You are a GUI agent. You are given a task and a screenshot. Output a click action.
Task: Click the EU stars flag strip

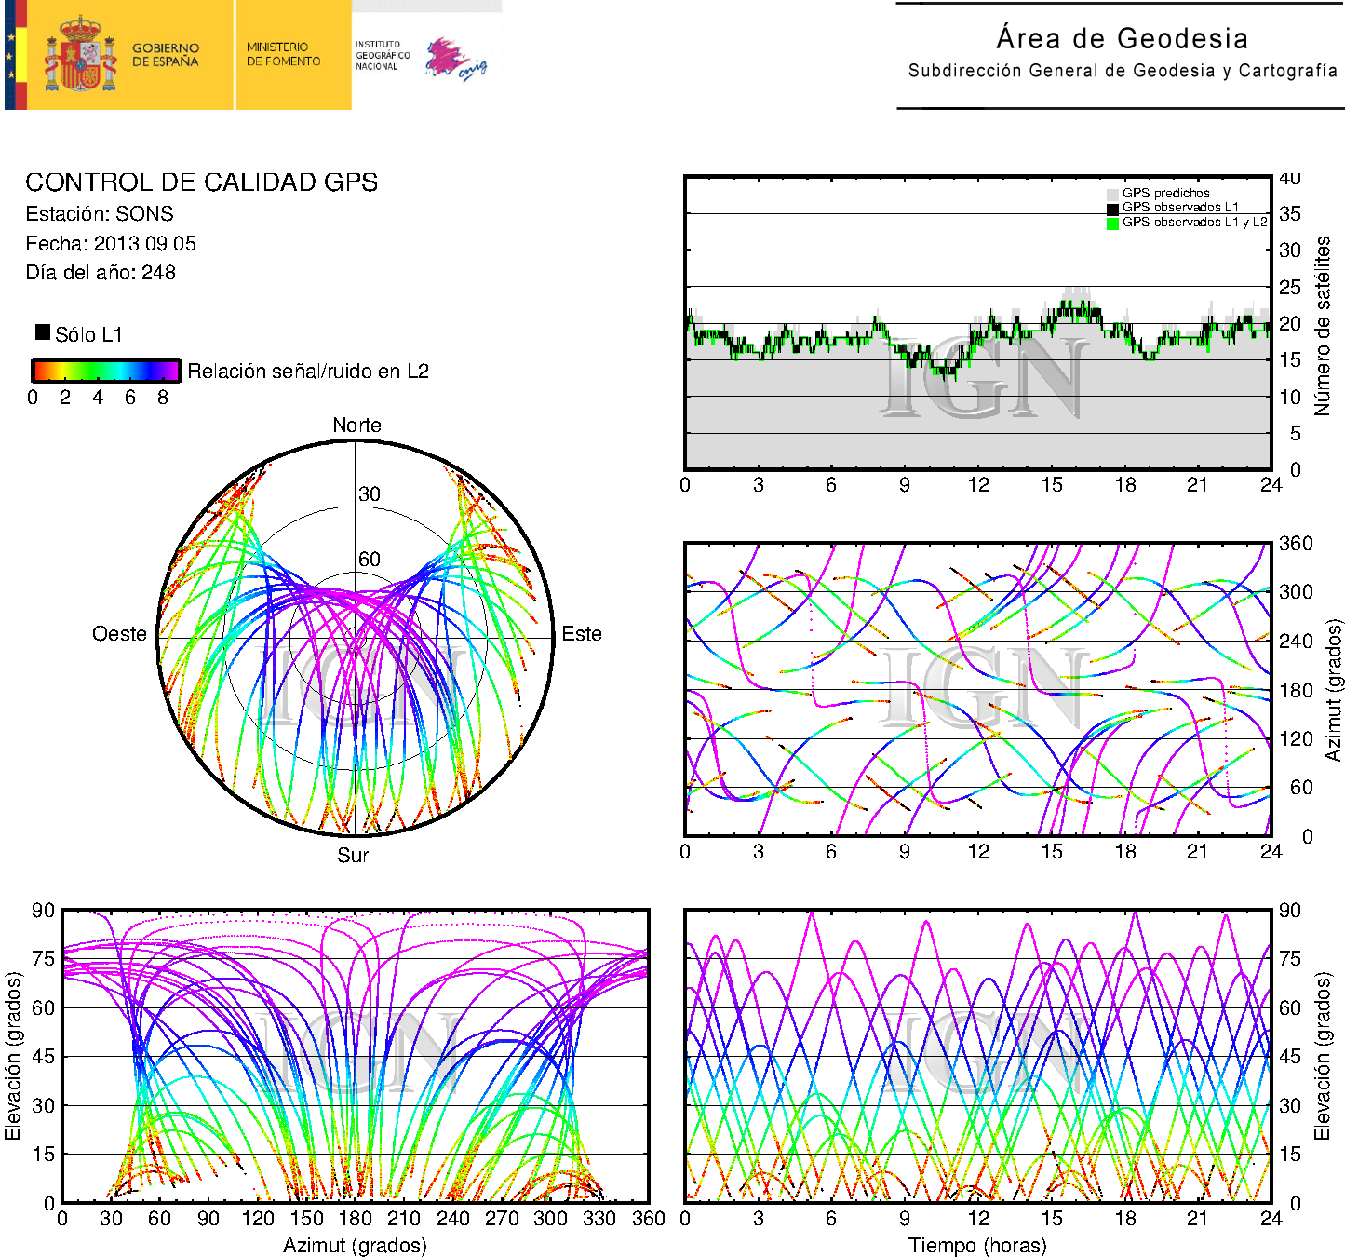pos(11,56)
